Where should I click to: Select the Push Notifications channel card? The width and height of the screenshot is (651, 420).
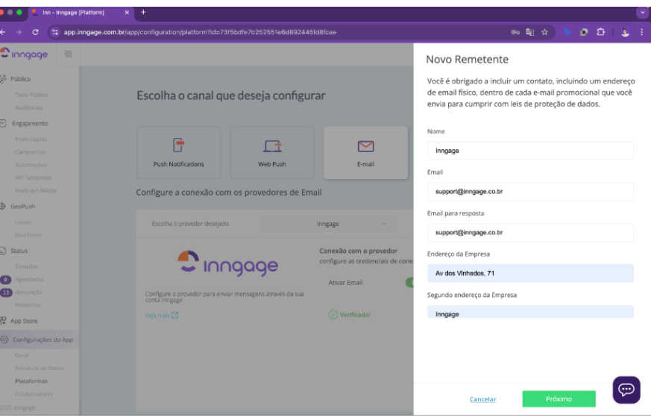point(178,152)
